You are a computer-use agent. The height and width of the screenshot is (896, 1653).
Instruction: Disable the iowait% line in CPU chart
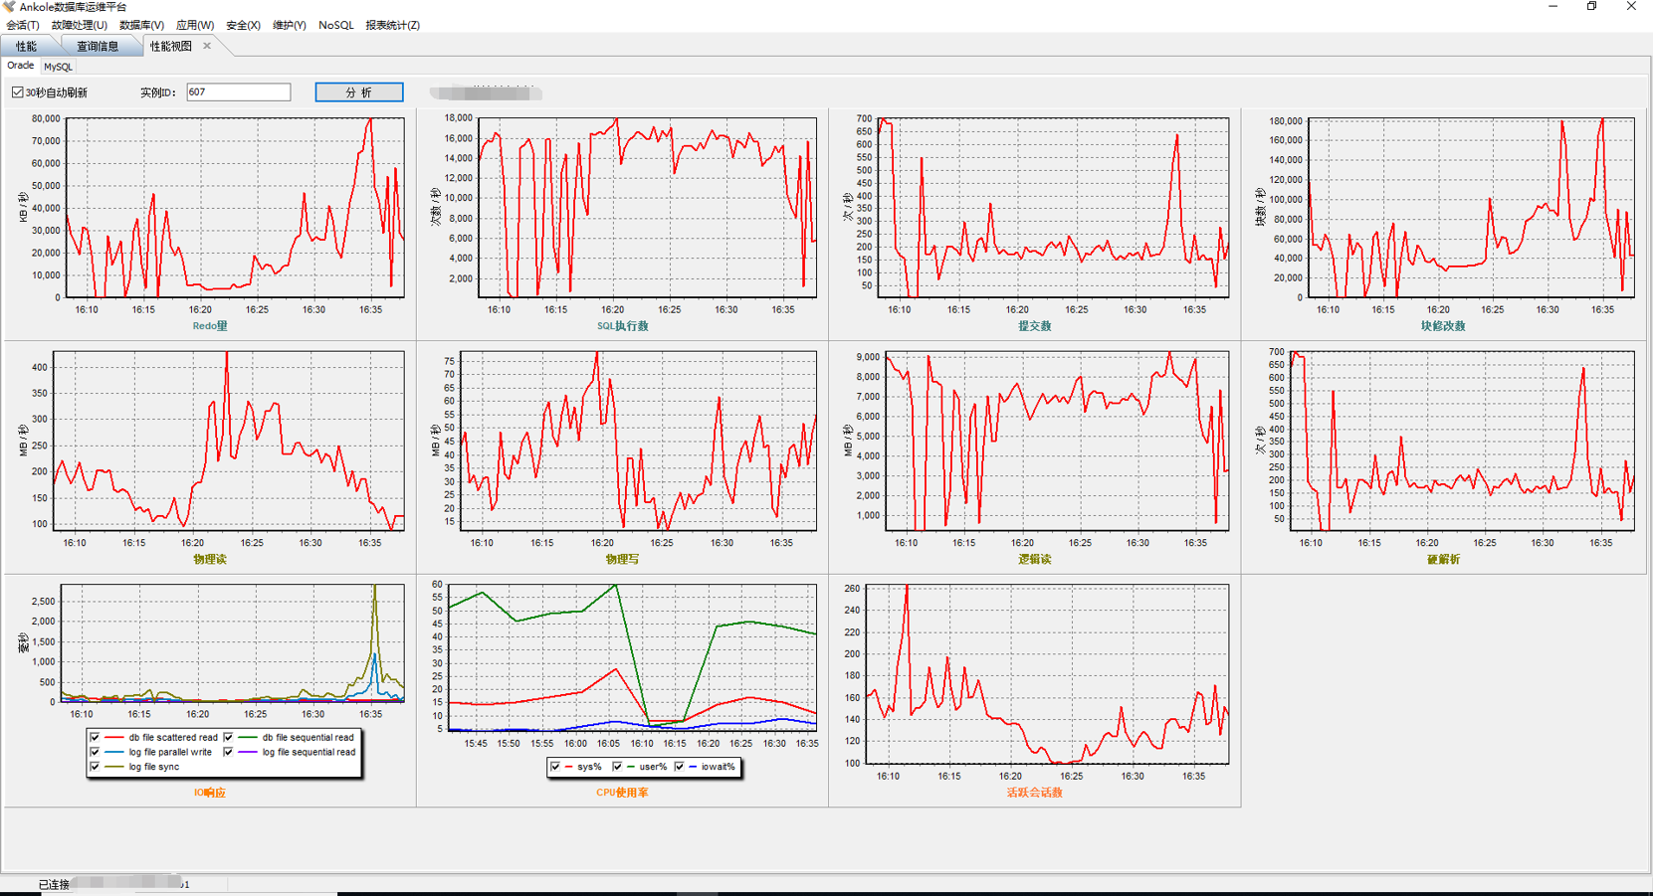(680, 767)
